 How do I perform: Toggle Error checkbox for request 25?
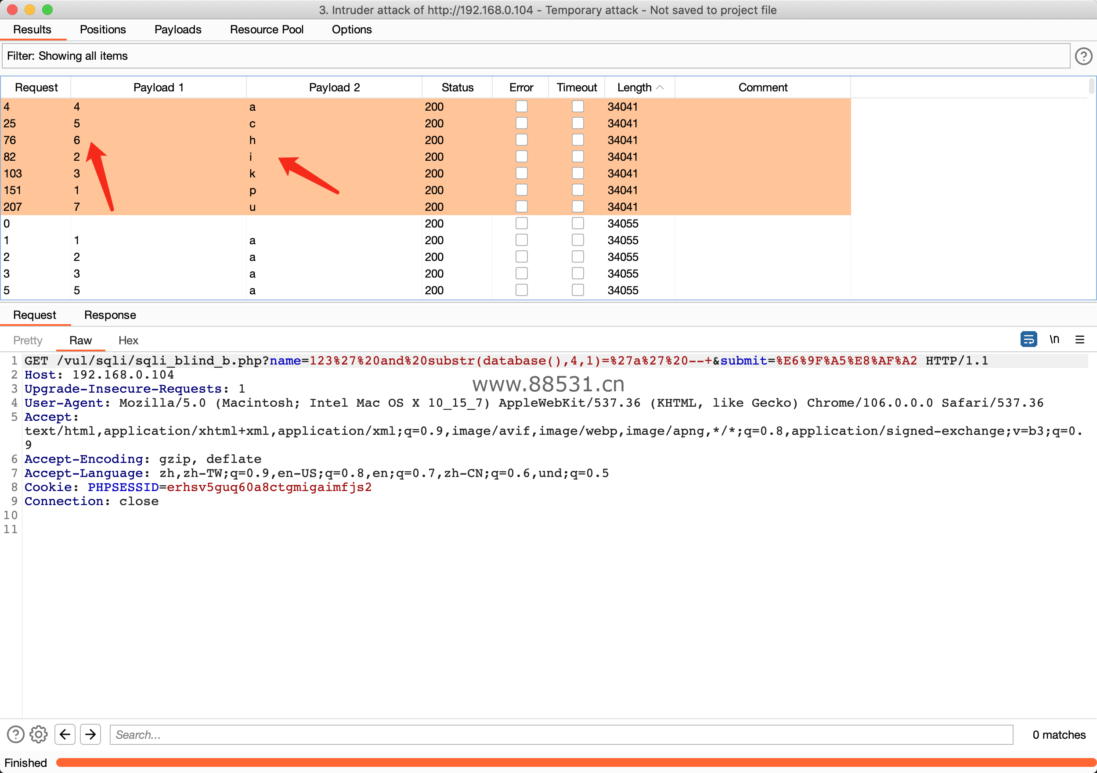tap(521, 123)
